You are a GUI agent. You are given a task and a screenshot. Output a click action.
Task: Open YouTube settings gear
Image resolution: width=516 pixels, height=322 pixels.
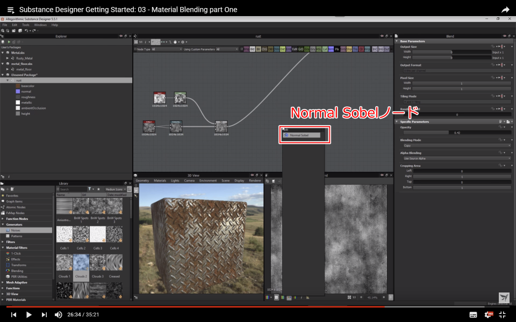point(489,315)
